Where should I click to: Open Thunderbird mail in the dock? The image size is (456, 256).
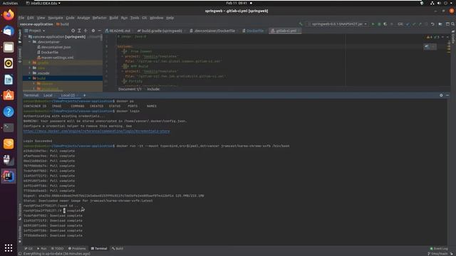point(9,31)
